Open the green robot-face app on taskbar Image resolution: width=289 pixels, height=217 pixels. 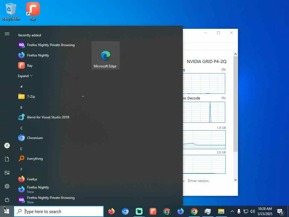click(x=139, y=211)
